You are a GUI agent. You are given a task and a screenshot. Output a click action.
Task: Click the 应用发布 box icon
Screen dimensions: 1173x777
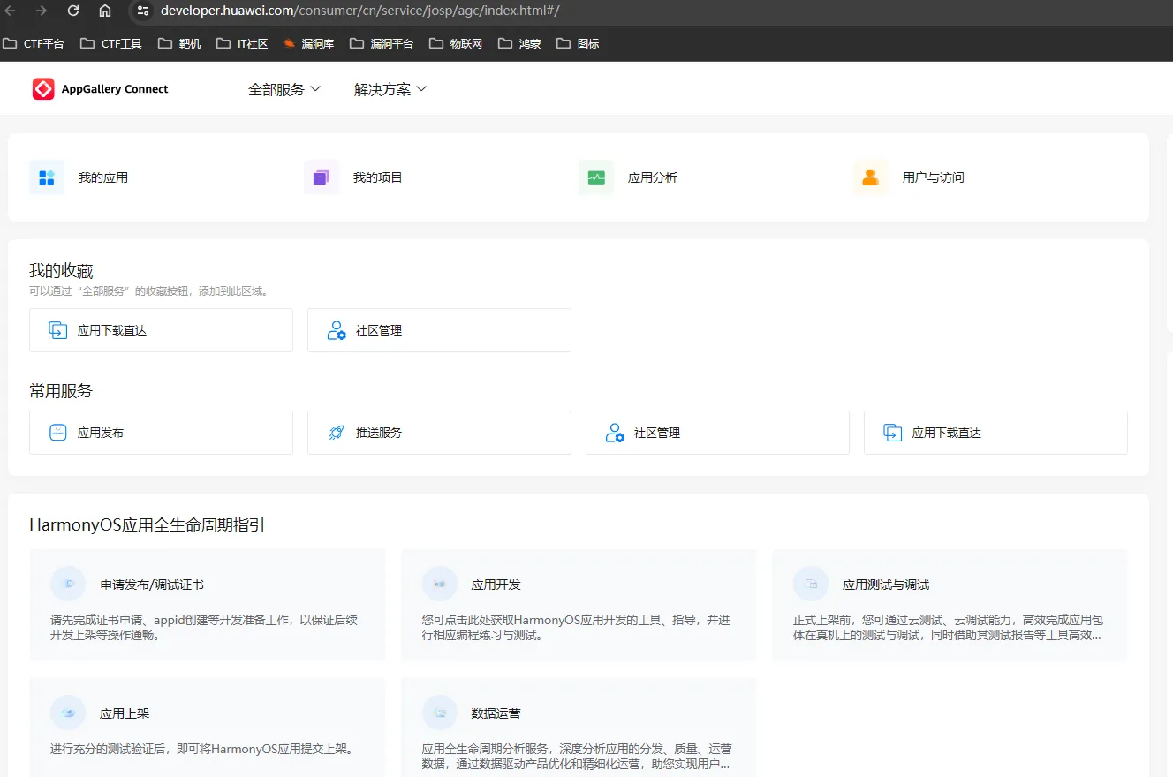coord(57,433)
